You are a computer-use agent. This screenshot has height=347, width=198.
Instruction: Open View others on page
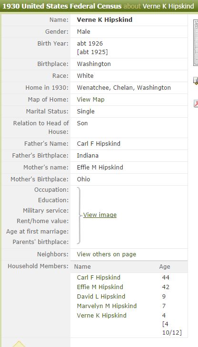point(106,254)
